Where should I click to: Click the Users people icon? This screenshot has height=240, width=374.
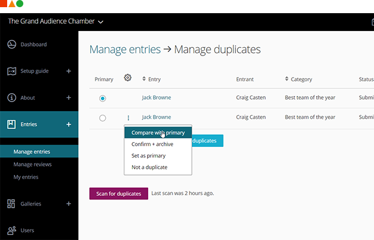11,230
